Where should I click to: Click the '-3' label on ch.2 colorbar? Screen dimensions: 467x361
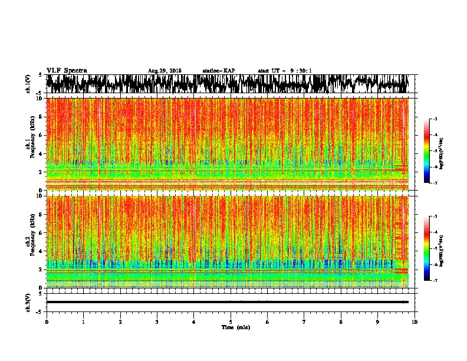435,216
